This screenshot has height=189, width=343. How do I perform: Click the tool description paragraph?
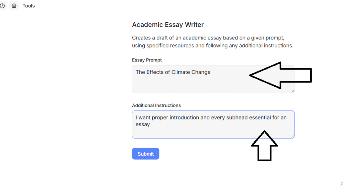tap(212, 42)
